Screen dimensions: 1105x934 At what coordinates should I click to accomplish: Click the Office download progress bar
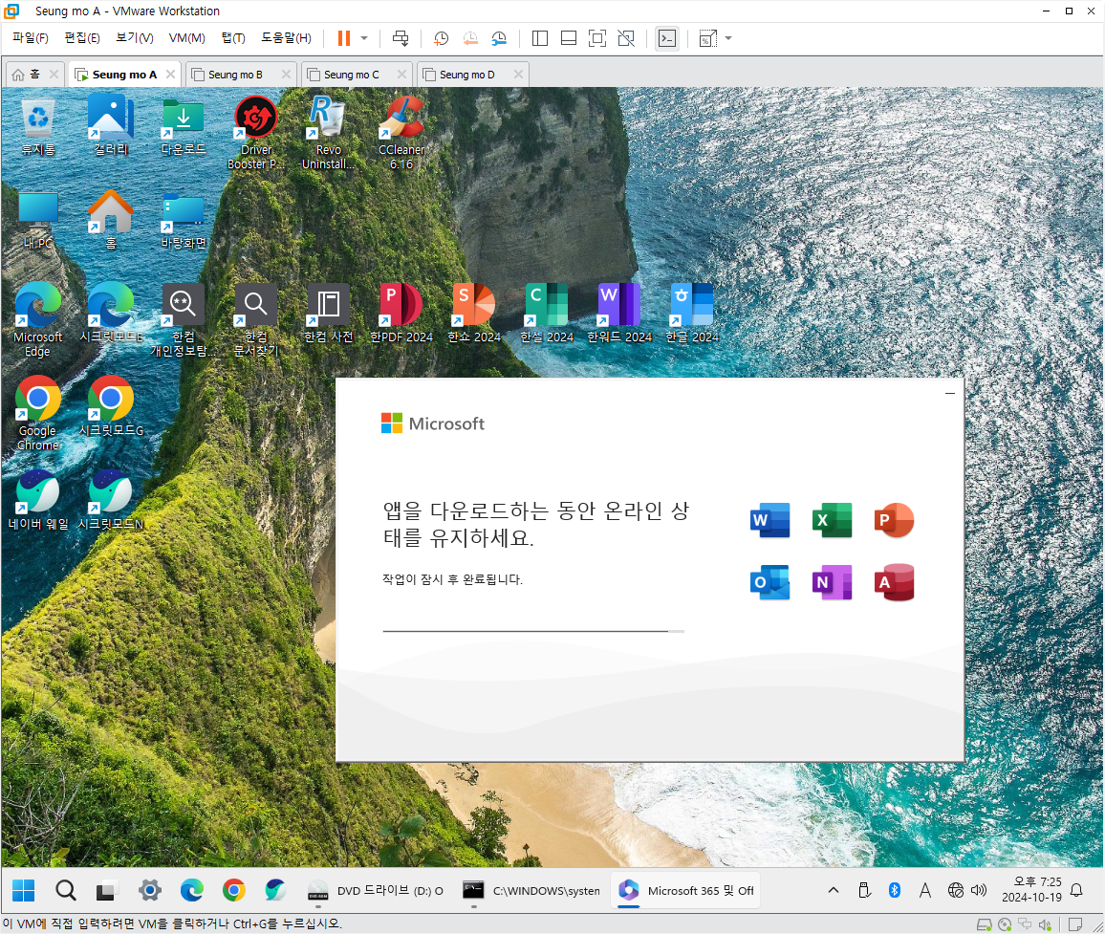pyautogui.click(x=532, y=631)
